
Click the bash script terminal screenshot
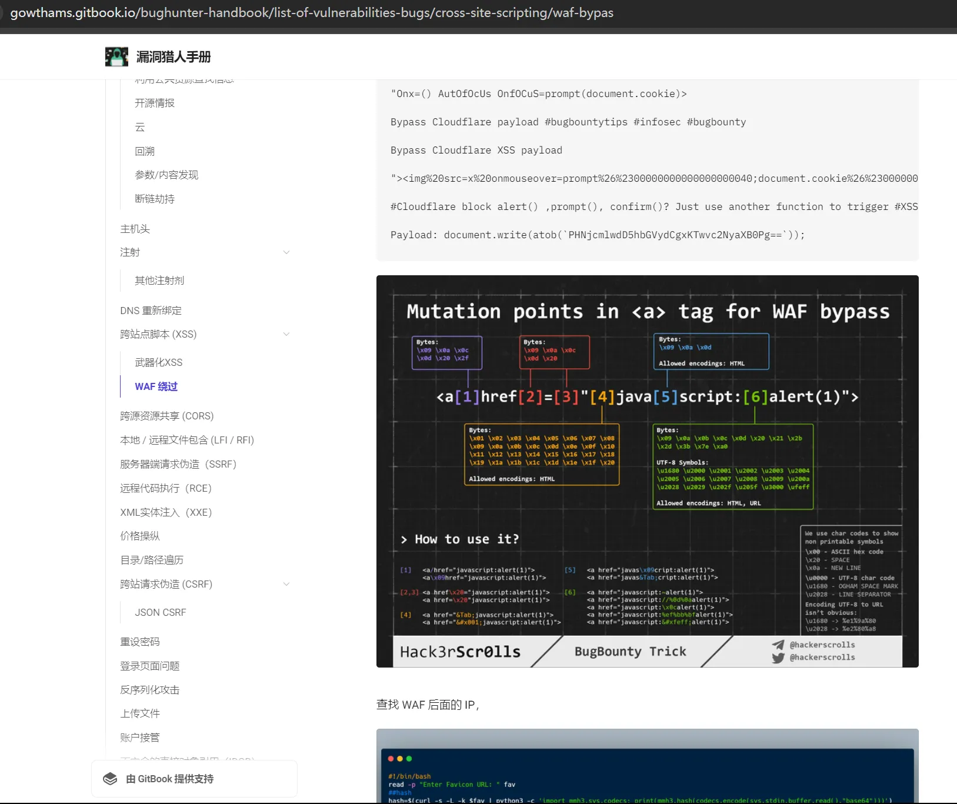pyautogui.click(x=647, y=766)
